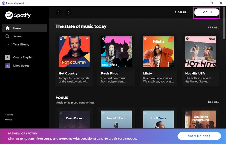The image size is (226, 144).
Task: Minimize the Spotify window
Action: click(203, 3)
